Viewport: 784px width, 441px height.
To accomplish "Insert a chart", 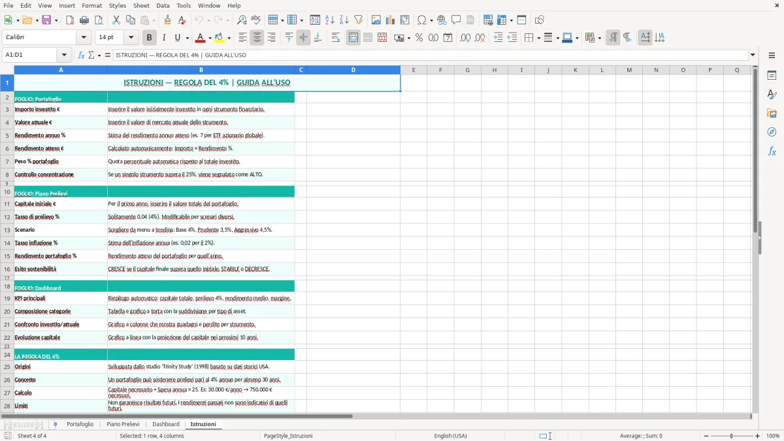I will click(x=391, y=20).
